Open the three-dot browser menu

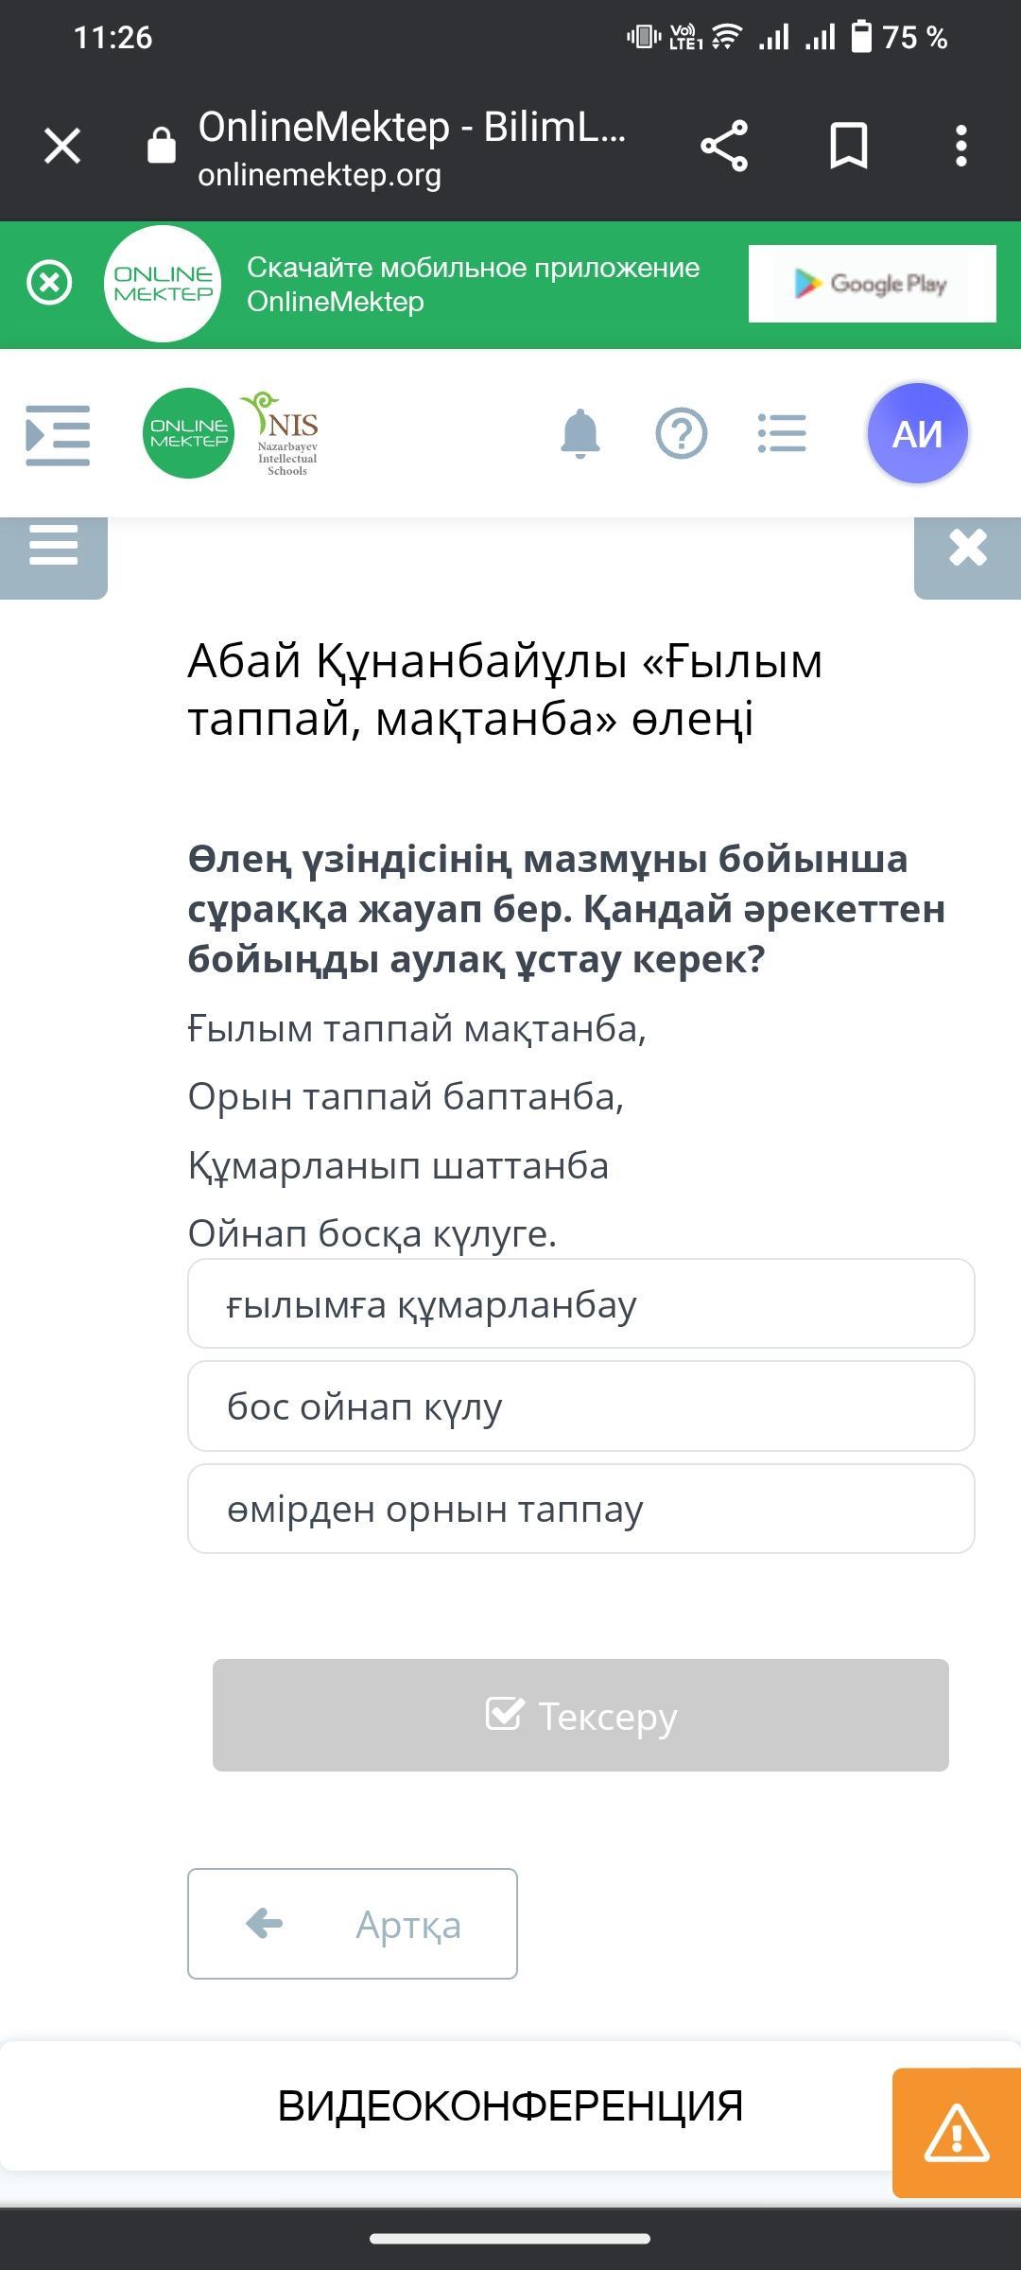click(x=961, y=147)
